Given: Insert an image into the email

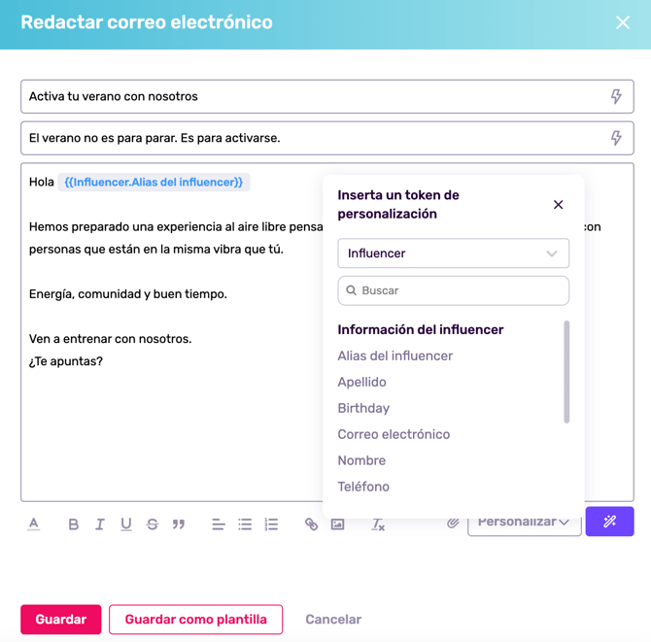Looking at the screenshot, I should click(x=337, y=524).
